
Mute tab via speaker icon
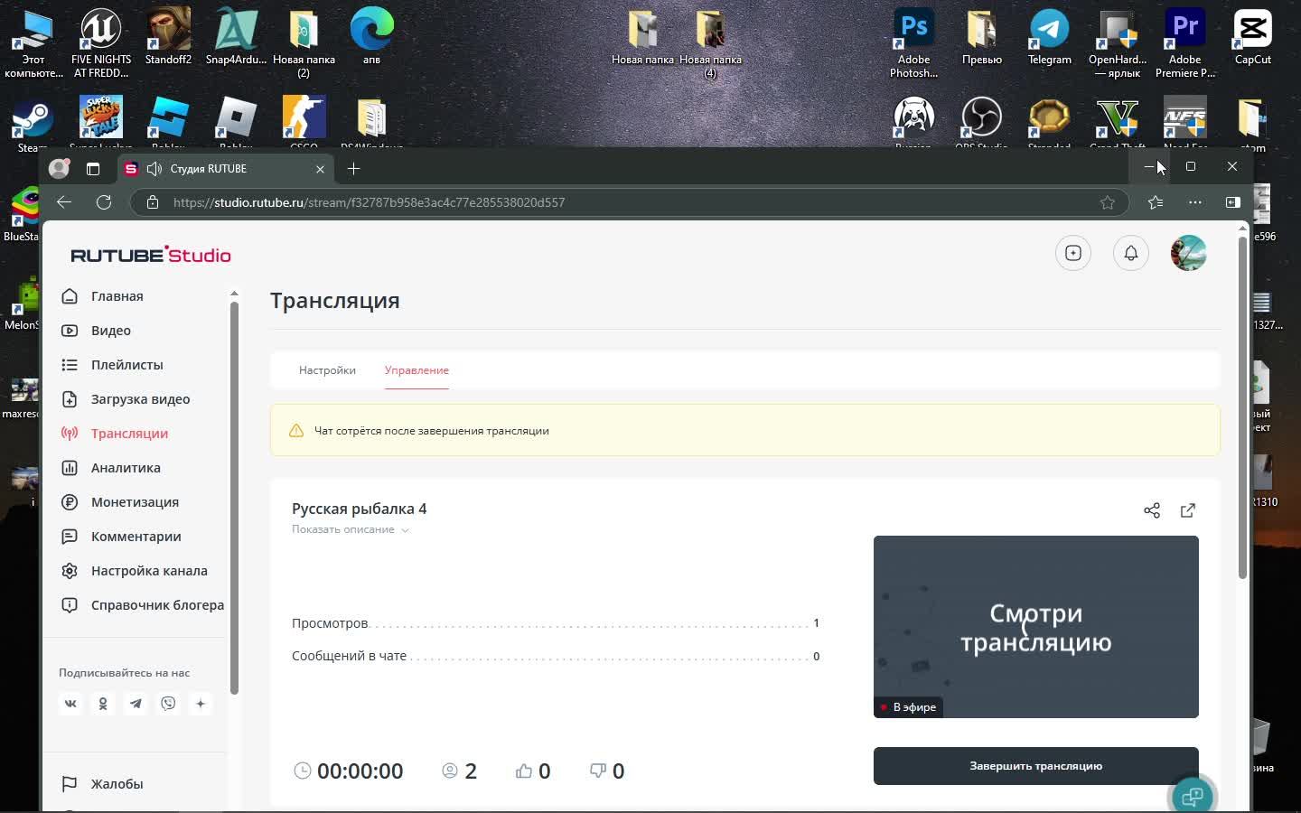point(154,169)
